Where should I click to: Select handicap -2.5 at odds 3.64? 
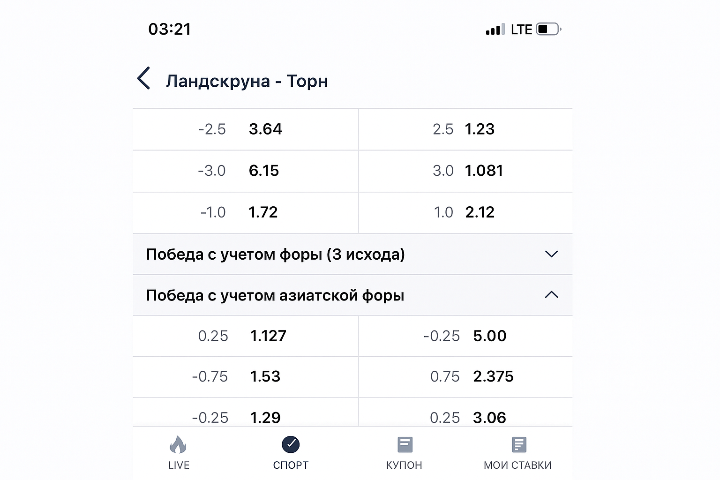(x=245, y=129)
